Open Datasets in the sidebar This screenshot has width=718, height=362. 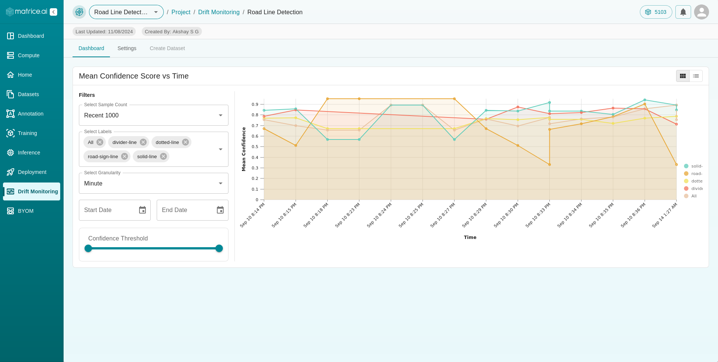click(31, 94)
